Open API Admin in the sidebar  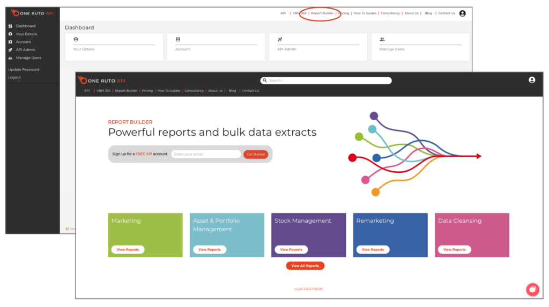click(x=25, y=50)
